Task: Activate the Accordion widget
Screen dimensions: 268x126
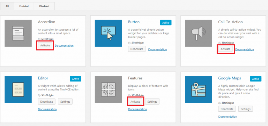Action: click(x=45, y=46)
